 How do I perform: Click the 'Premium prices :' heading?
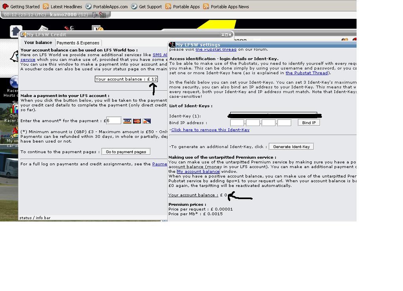[x=187, y=205]
